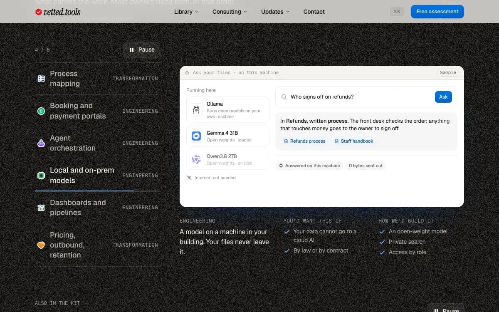Click checkmark beside An open-weight model
The image size is (499, 312).
(x=382, y=232)
